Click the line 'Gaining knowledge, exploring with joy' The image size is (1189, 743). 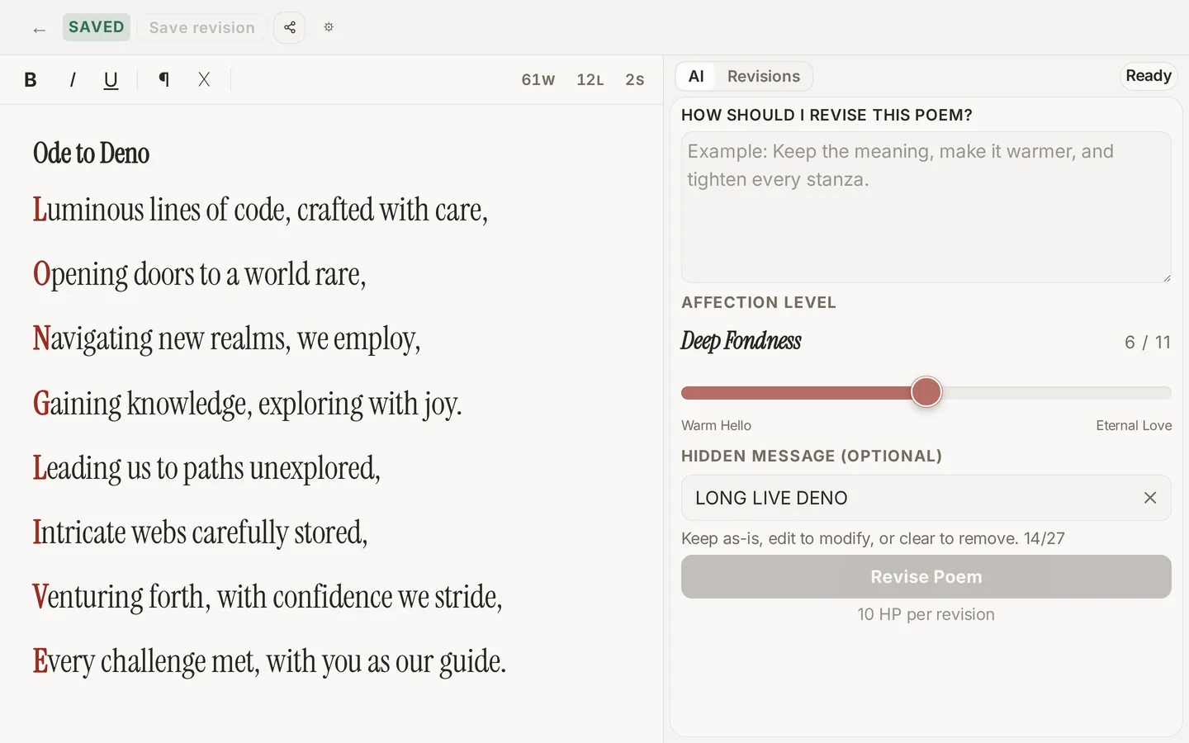coord(247,404)
